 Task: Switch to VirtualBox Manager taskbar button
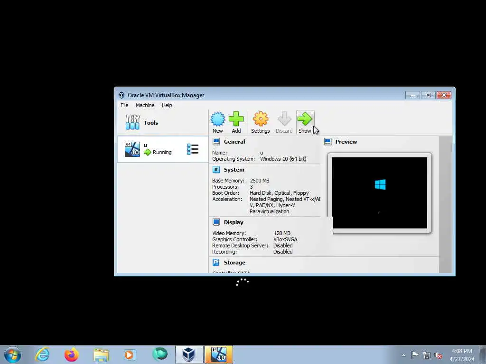point(189,355)
